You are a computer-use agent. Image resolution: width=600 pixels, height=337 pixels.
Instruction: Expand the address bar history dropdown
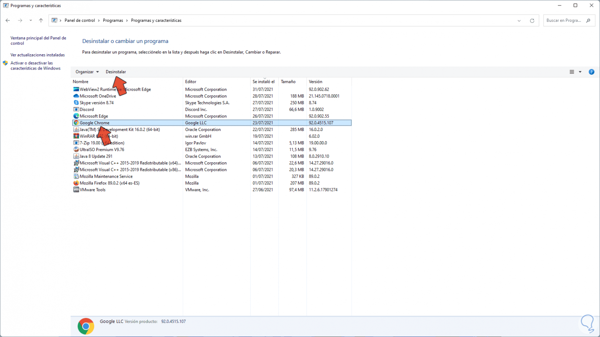(519, 21)
